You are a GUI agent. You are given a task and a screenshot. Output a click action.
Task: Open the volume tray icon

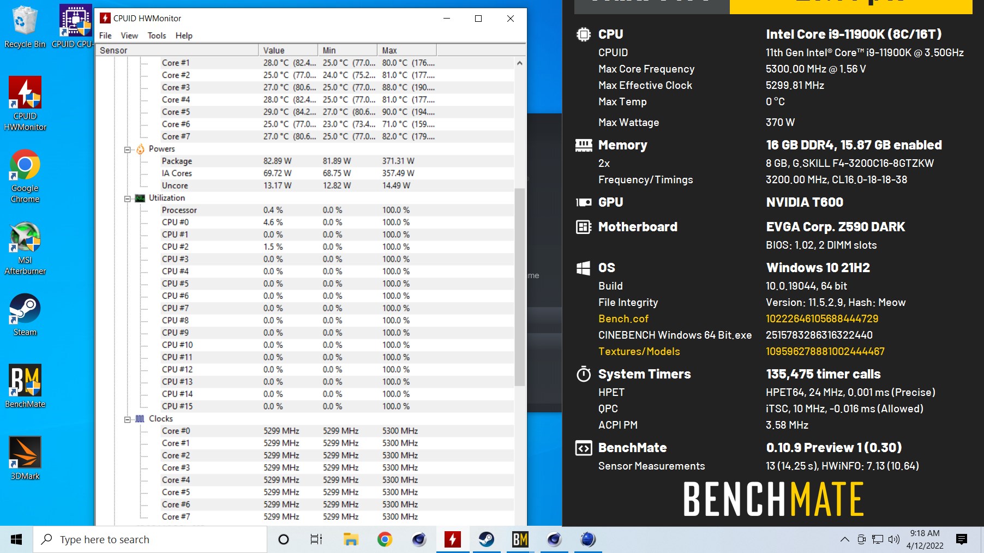point(893,539)
